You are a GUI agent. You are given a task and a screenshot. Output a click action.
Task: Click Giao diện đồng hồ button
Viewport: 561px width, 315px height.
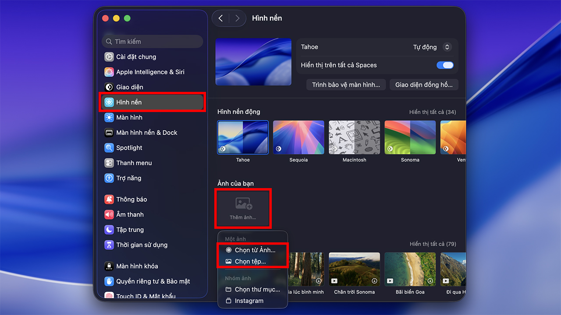point(424,85)
